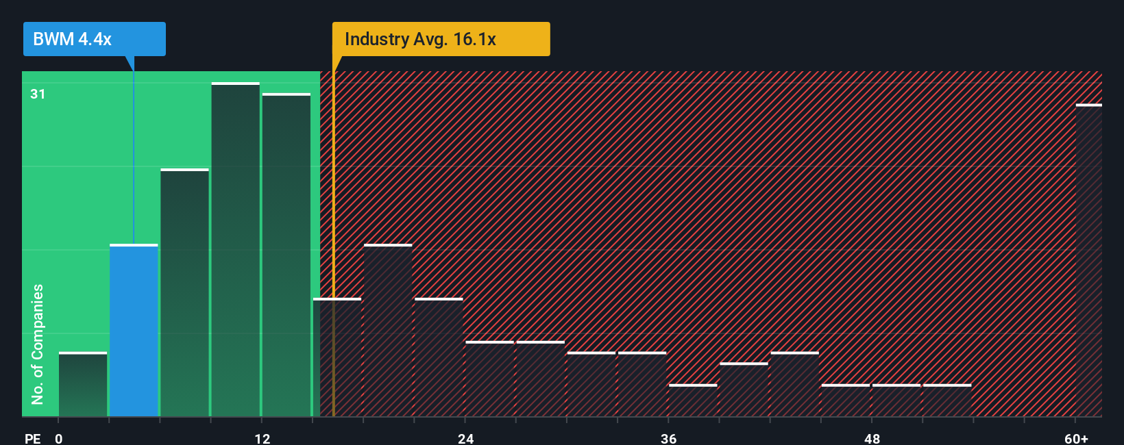Click the No. of Companies axis label
The image size is (1124, 445).
38,344
